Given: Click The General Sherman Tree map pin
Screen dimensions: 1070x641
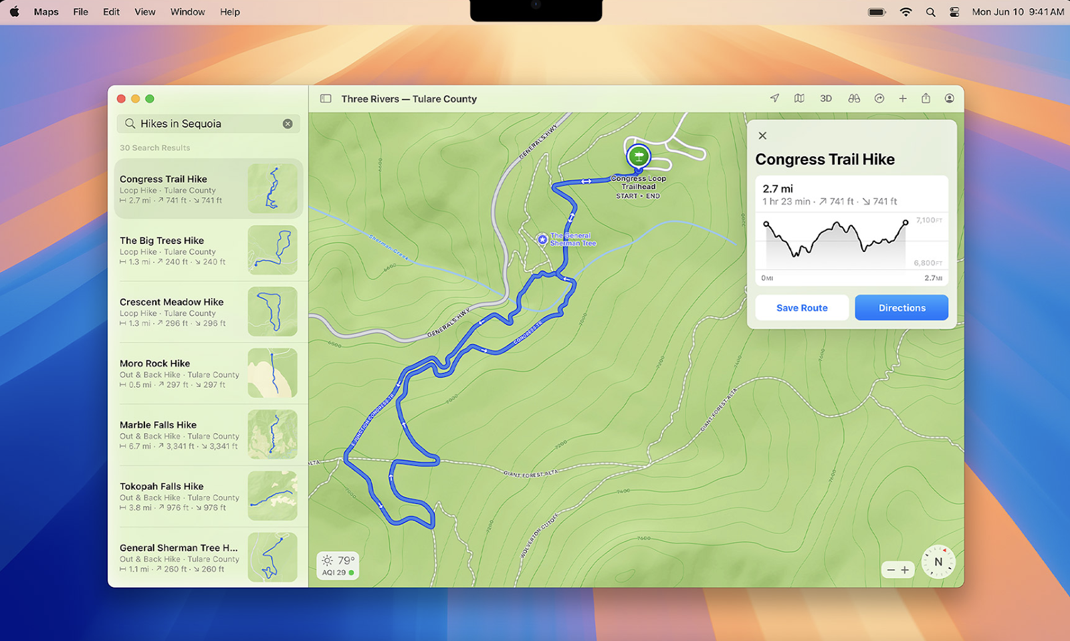Looking at the screenshot, I should [x=542, y=239].
